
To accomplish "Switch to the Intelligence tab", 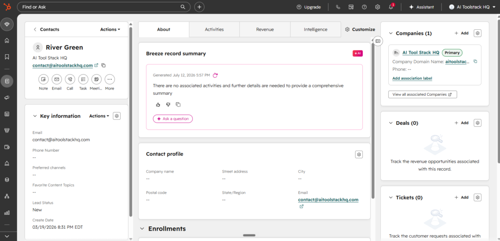I will click(x=315, y=29).
